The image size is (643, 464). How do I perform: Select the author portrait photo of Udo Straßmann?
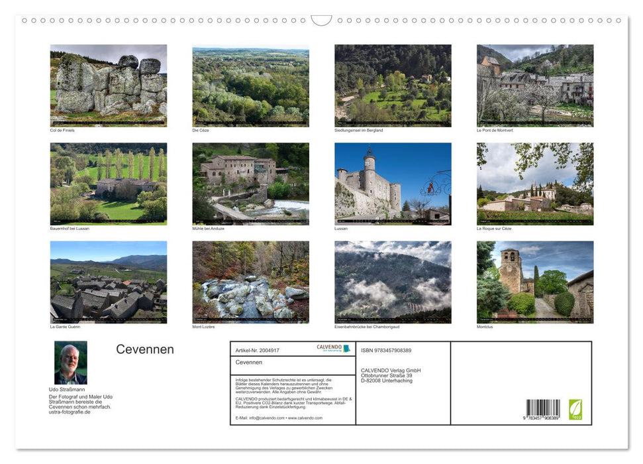[x=71, y=362]
